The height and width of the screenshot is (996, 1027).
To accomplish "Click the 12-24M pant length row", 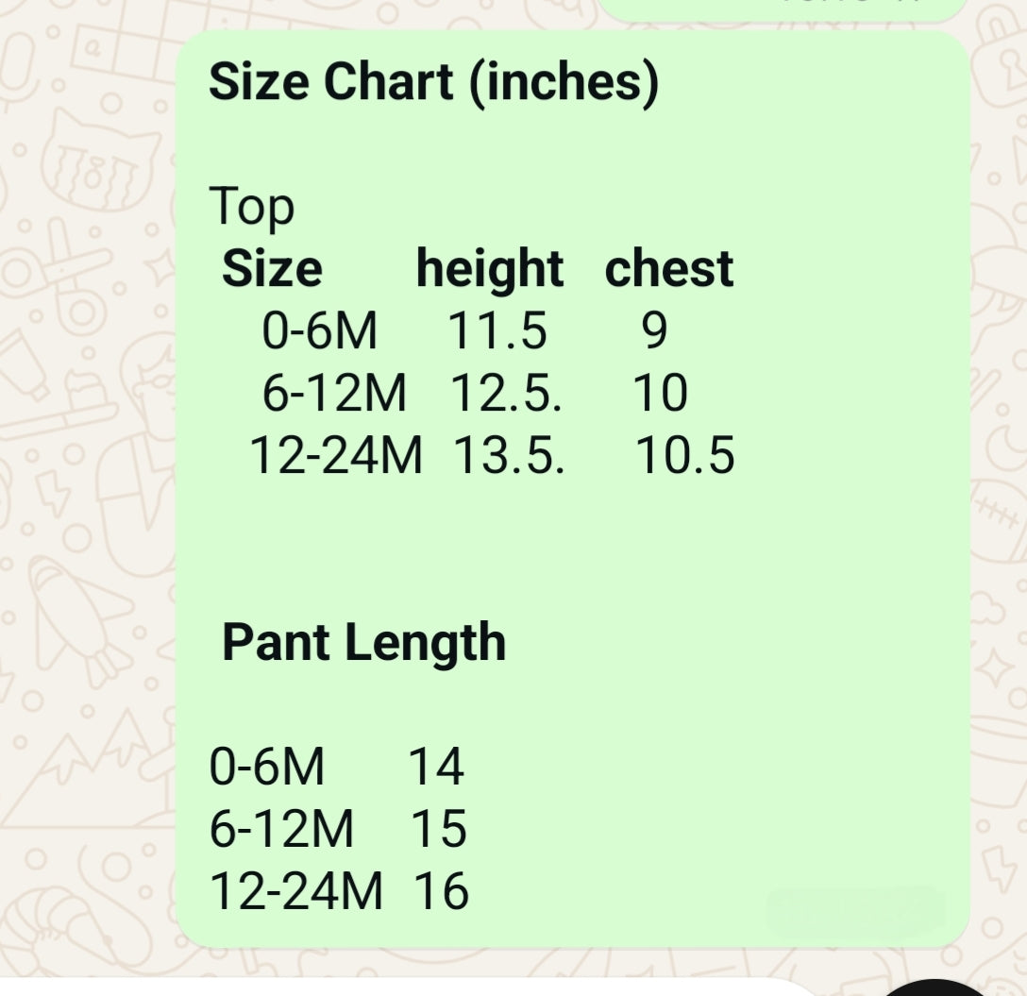I will pyautogui.click(x=295, y=891).
